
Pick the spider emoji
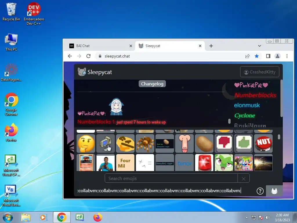coord(145,143)
